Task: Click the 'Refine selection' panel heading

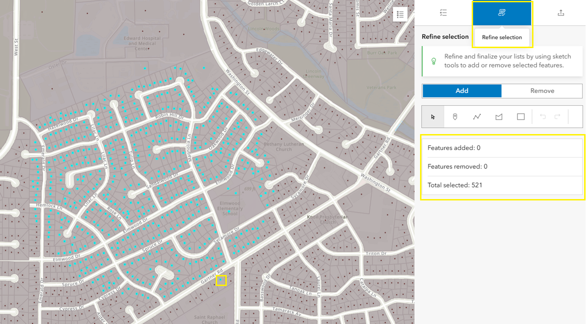Action: click(x=445, y=37)
